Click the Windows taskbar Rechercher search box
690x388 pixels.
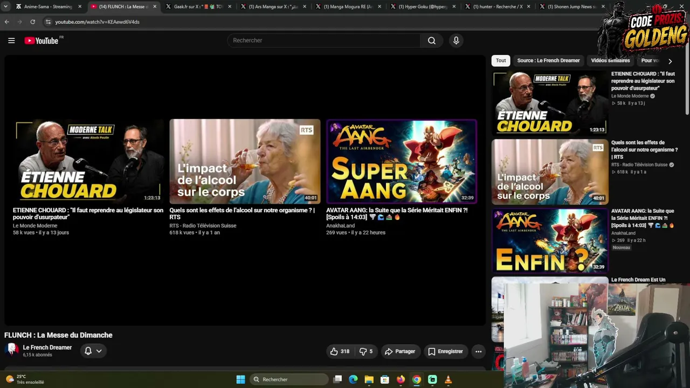[290, 379]
